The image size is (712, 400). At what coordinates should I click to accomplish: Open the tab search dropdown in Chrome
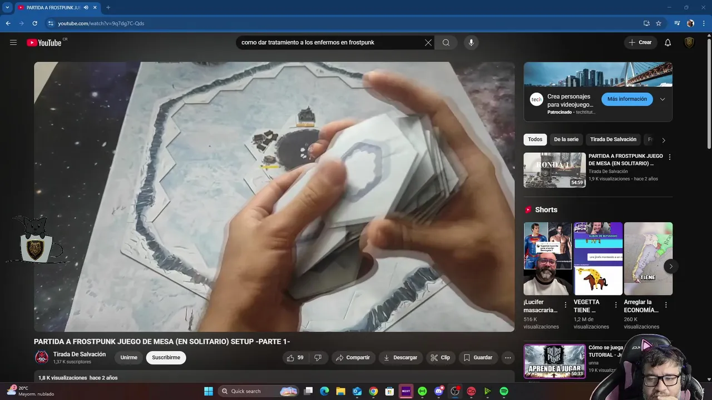coord(7,7)
